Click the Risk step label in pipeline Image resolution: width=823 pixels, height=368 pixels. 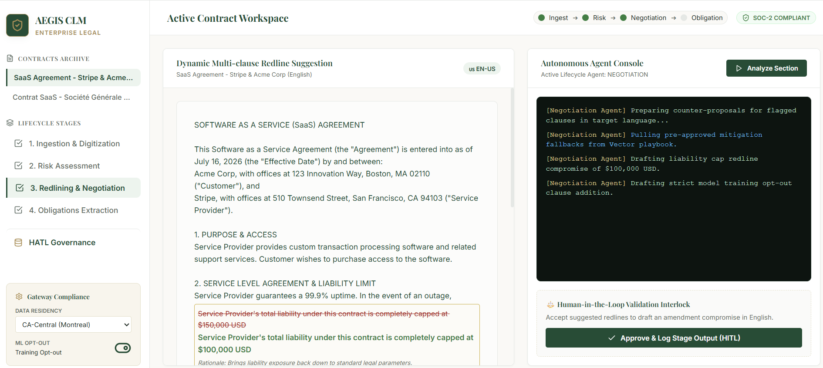point(599,18)
